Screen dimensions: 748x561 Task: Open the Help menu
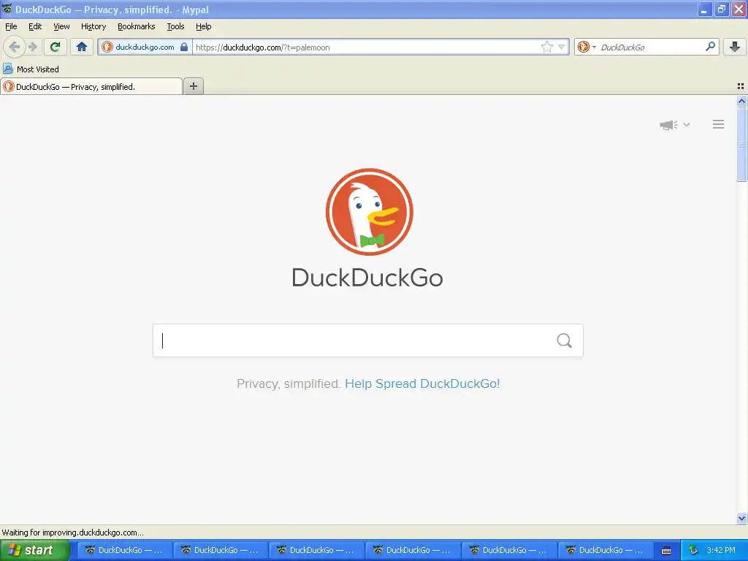coord(204,26)
